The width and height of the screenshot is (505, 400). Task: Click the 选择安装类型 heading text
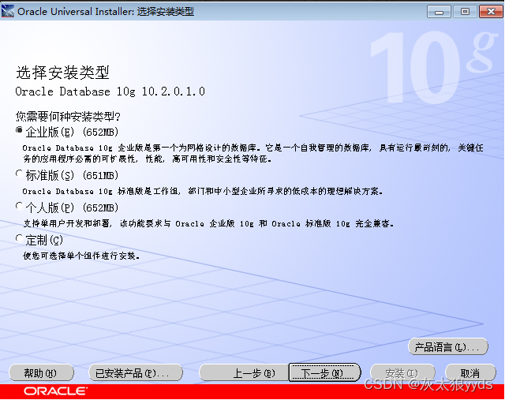63,73
